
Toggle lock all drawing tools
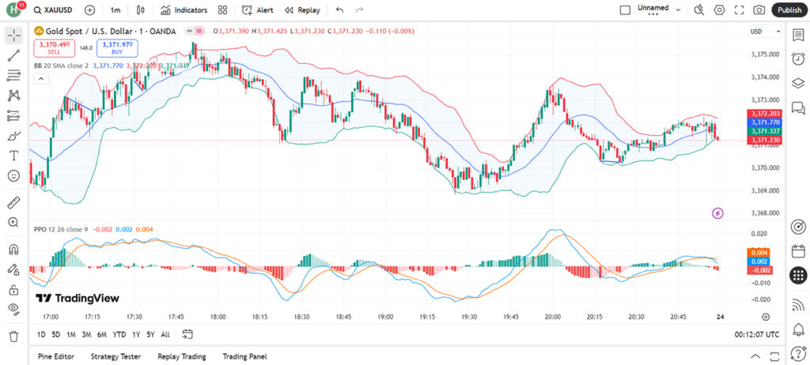tap(14, 289)
